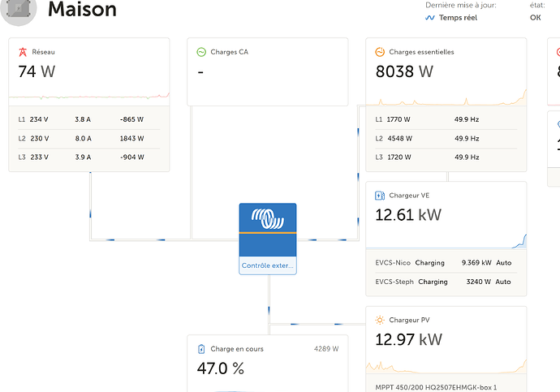
Task: Click the Charges essentielles history graph
Action: 446,97
